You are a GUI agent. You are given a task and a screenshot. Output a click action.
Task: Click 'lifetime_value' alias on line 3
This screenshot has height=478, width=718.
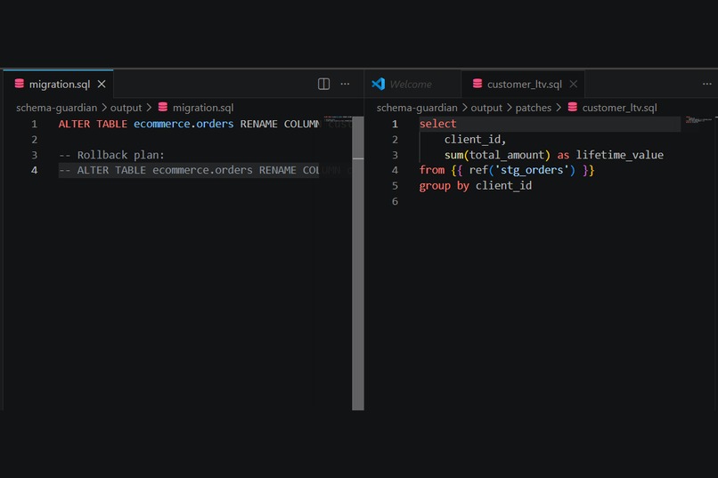(619, 155)
